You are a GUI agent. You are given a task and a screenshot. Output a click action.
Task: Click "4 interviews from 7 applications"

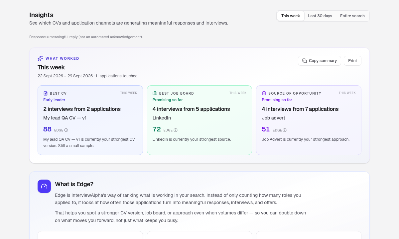click(x=300, y=109)
